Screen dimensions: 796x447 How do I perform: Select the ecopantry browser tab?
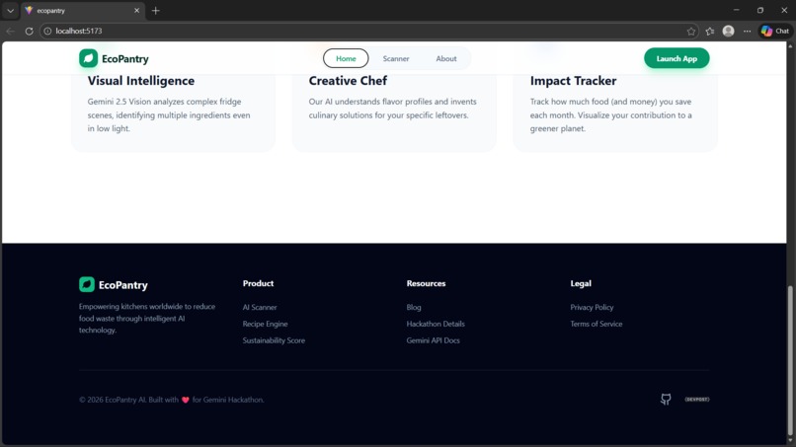click(81, 10)
